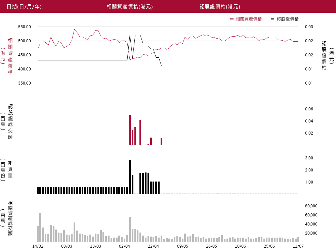Viewport: 336px width, 252px height.
Task: Click the 2.00 outstanding quantity axis value
Action: (309, 170)
